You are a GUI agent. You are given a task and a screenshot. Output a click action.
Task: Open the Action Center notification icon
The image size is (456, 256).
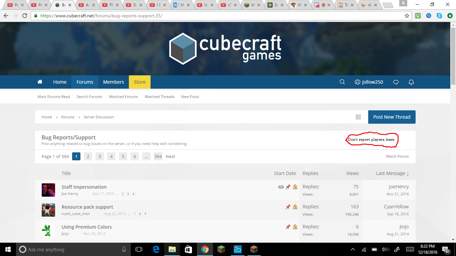[x=446, y=250]
